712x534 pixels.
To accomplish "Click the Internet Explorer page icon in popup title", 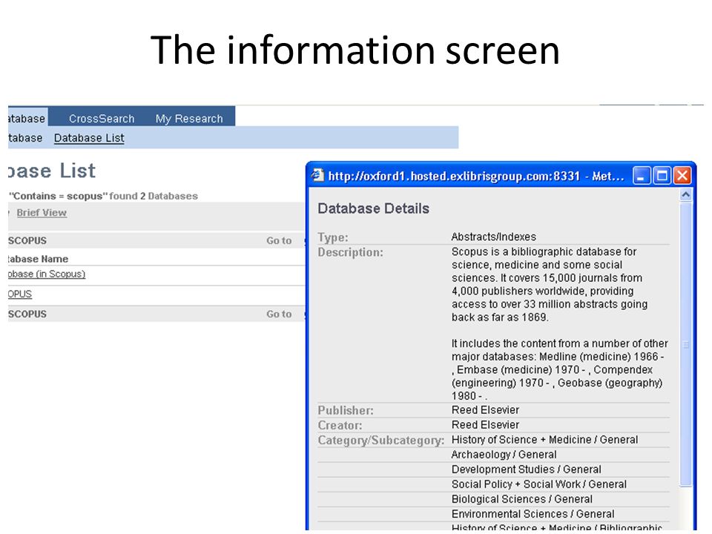I will pos(317,175).
